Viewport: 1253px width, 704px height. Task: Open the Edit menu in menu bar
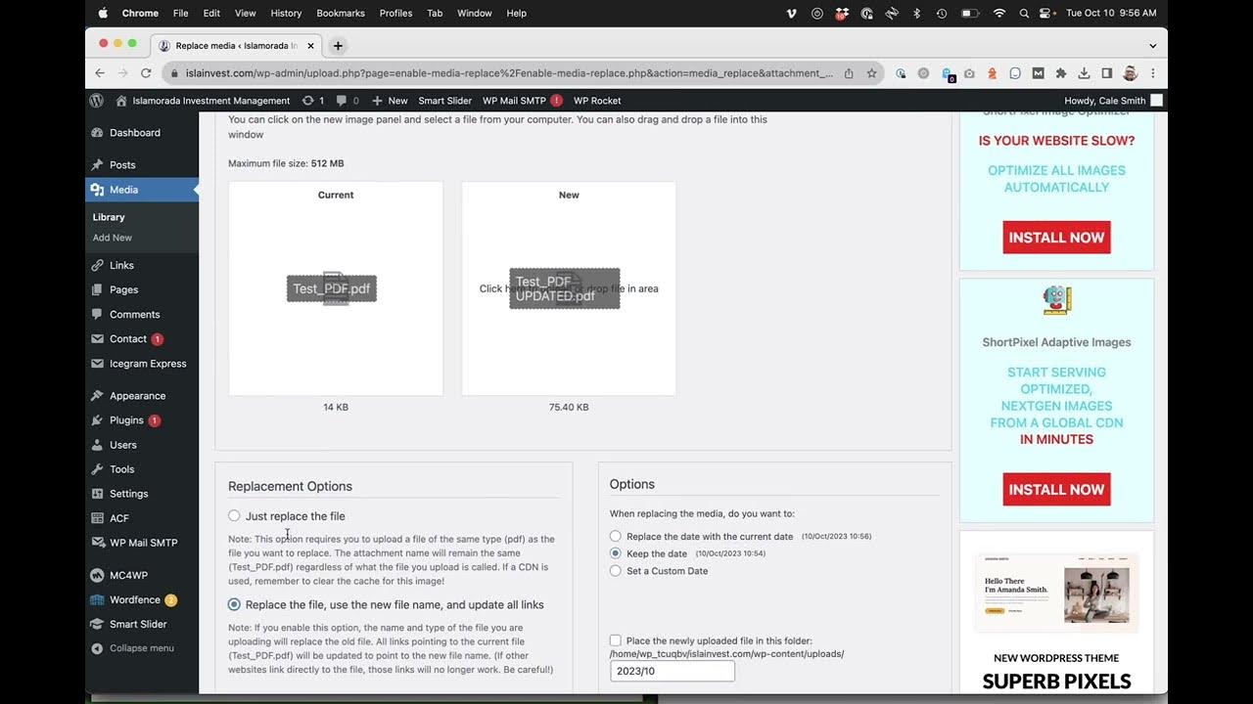point(211,14)
